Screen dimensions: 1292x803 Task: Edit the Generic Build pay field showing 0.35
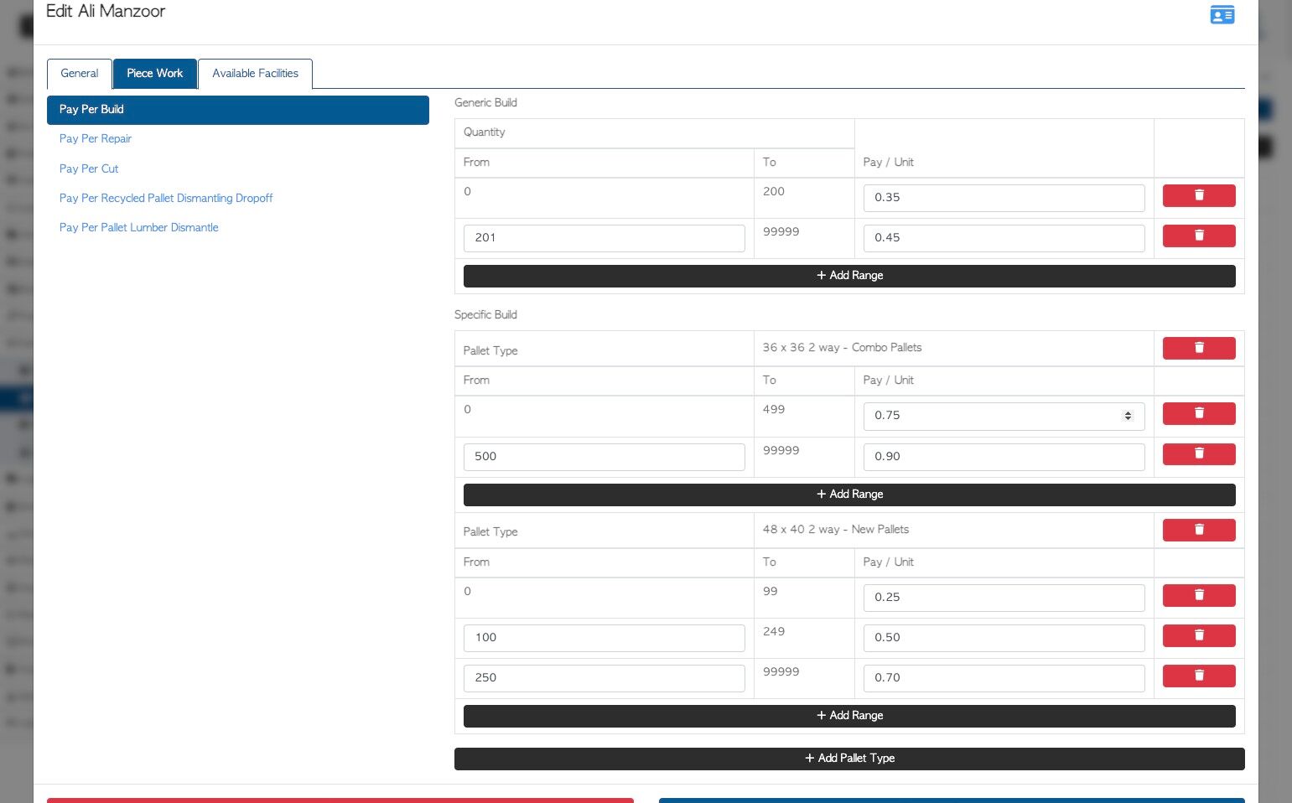(x=1004, y=198)
